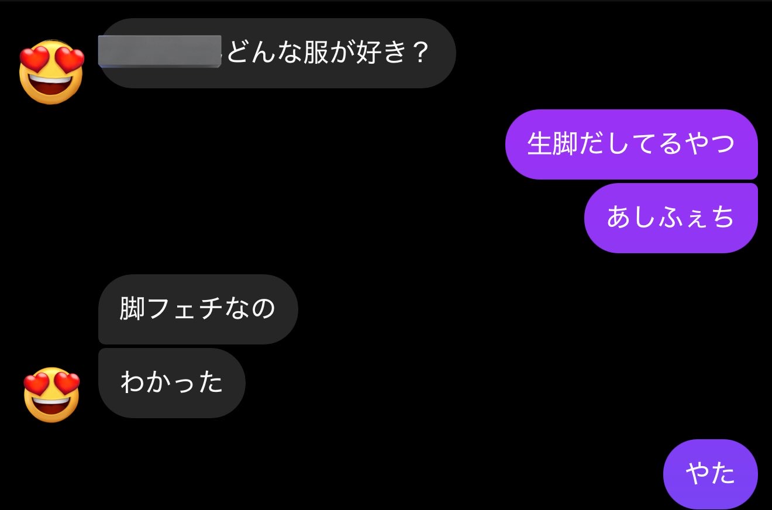Tap the gray bubble わかった
The width and height of the screenshot is (772, 510).
pos(171,383)
